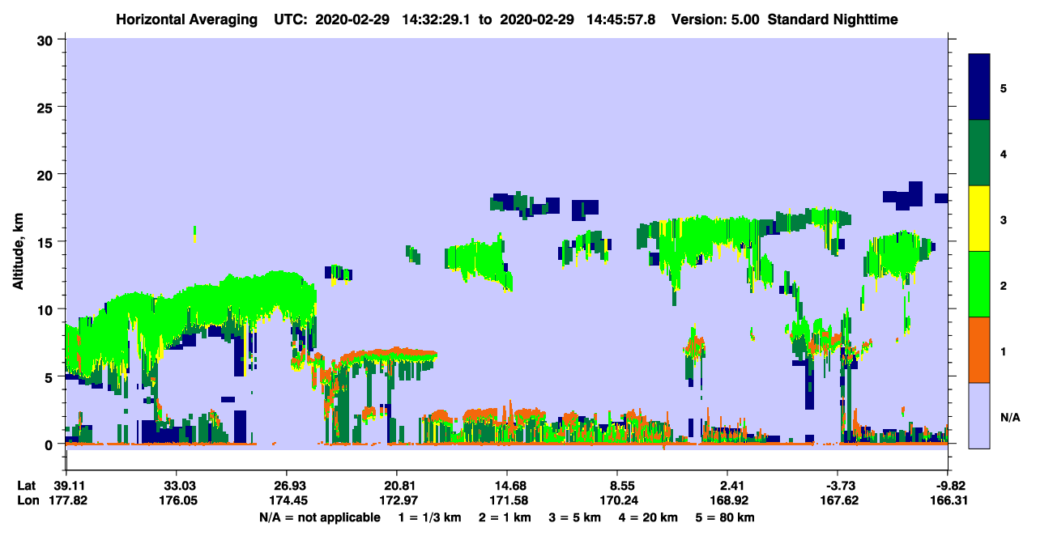This screenshot has height=540, width=1053.
Task: Click legend text '4 = 20 km'
Action: (x=648, y=517)
